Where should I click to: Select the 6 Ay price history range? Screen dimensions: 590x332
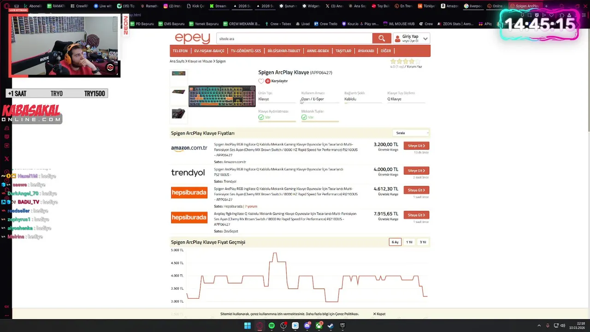[x=395, y=242]
